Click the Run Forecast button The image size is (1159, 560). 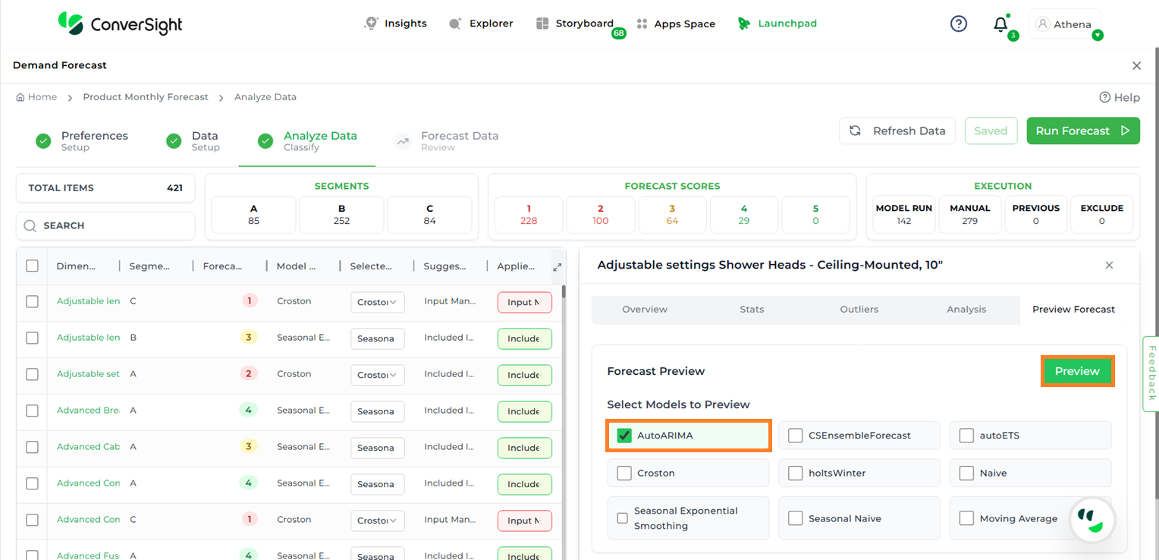point(1082,131)
